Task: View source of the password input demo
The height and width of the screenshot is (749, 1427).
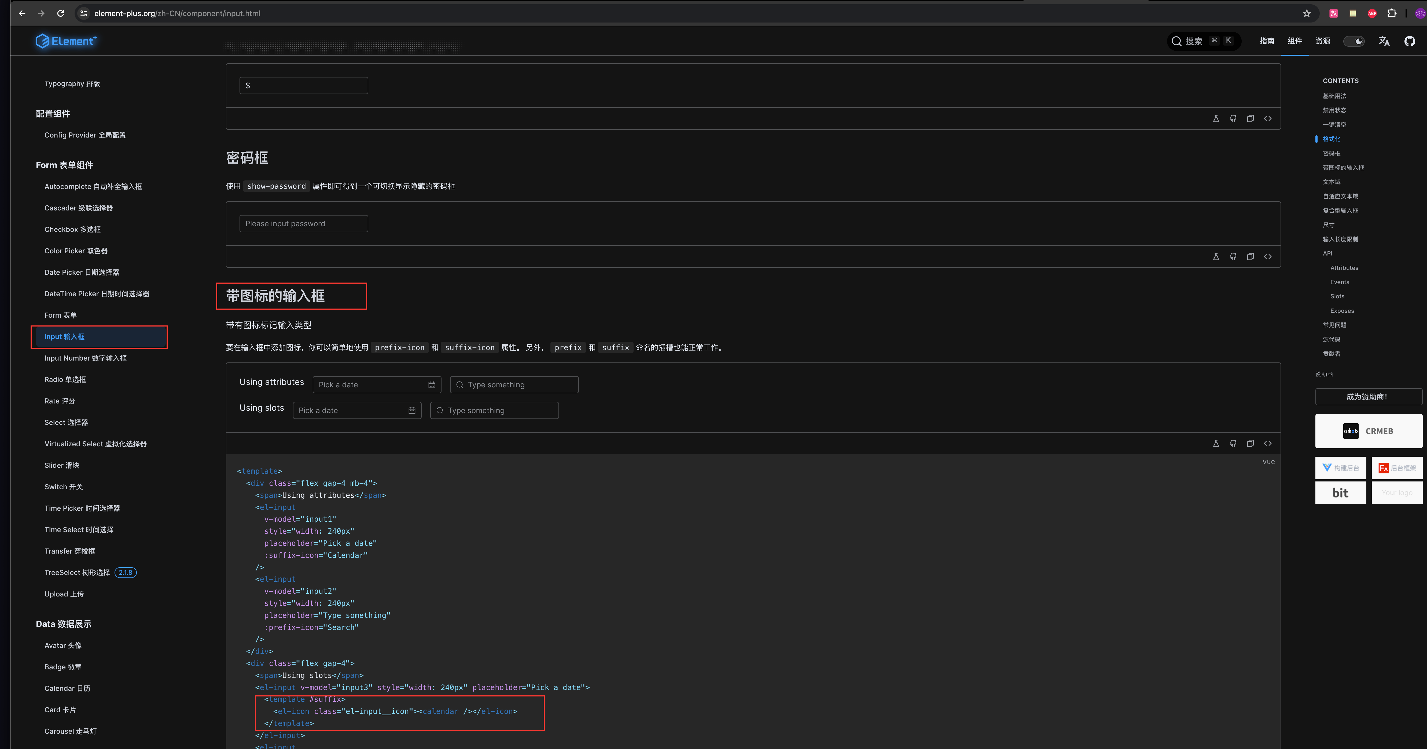Action: pyautogui.click(x=1267, y=257)
